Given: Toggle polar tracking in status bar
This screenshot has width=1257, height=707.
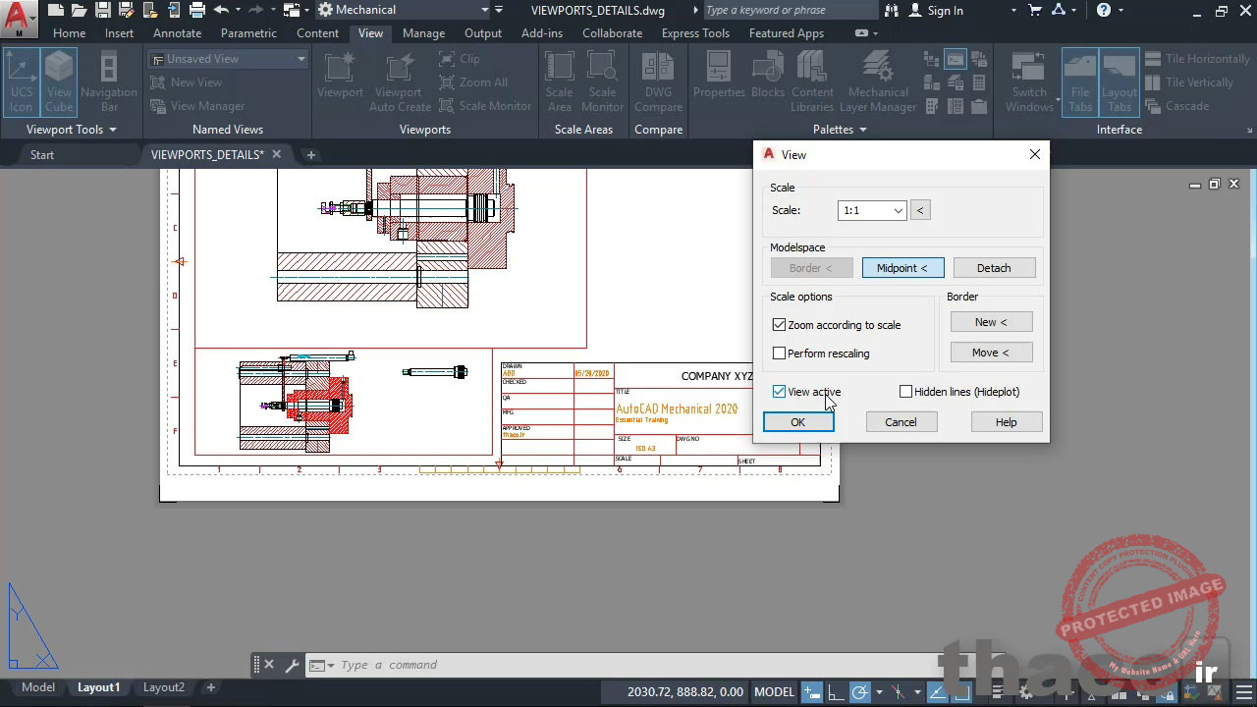Looking at the screenshot, I should pos(860,691).
